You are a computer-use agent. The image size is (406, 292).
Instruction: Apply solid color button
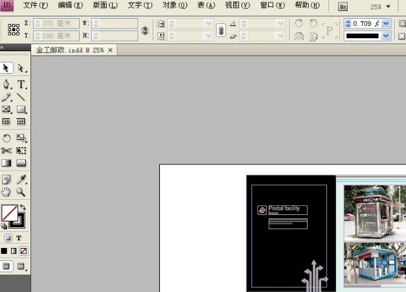coord(4,251)
